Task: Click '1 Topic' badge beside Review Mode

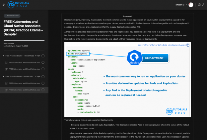Action: pyautogui.click(x=37, y=77)
